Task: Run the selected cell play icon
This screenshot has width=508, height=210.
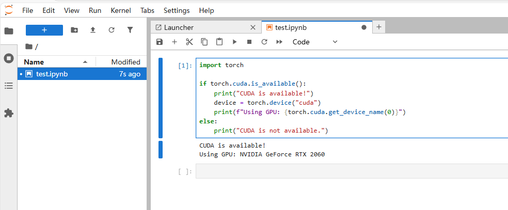Action: (x=234, y=42)
